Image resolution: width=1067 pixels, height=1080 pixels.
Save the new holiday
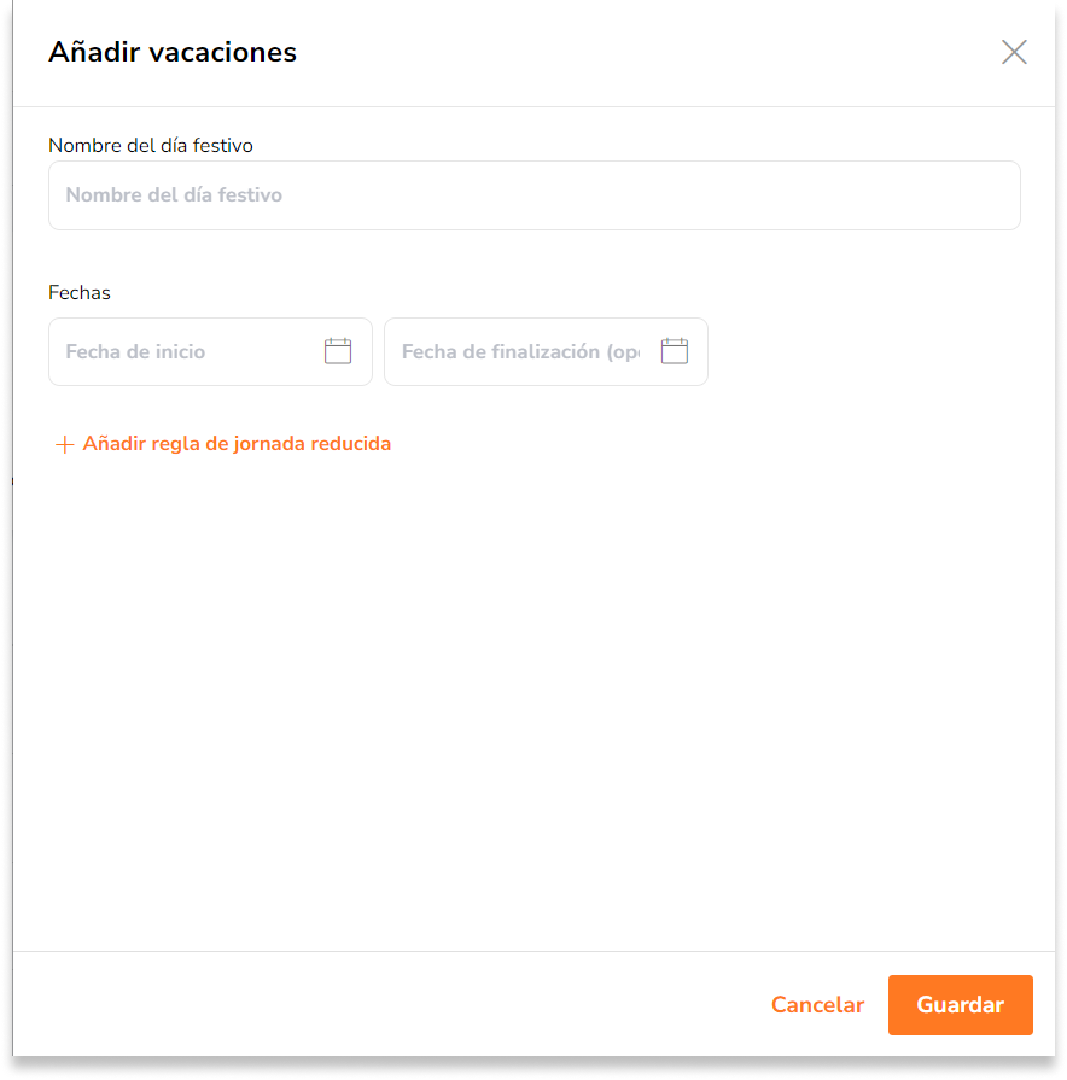[960, 1005]
